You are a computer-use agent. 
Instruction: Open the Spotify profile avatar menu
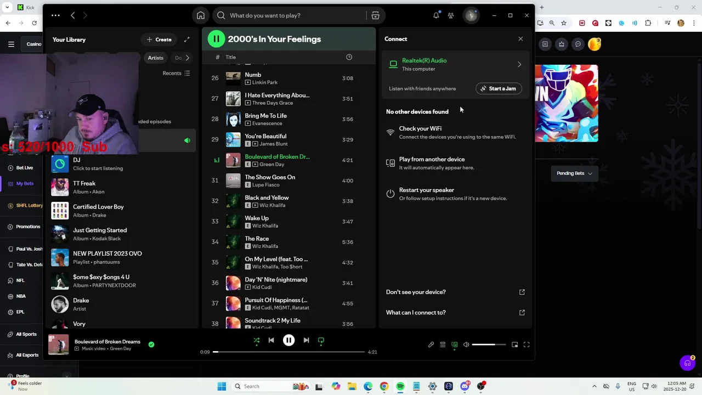pyautogui.click(x=471, y=15)
